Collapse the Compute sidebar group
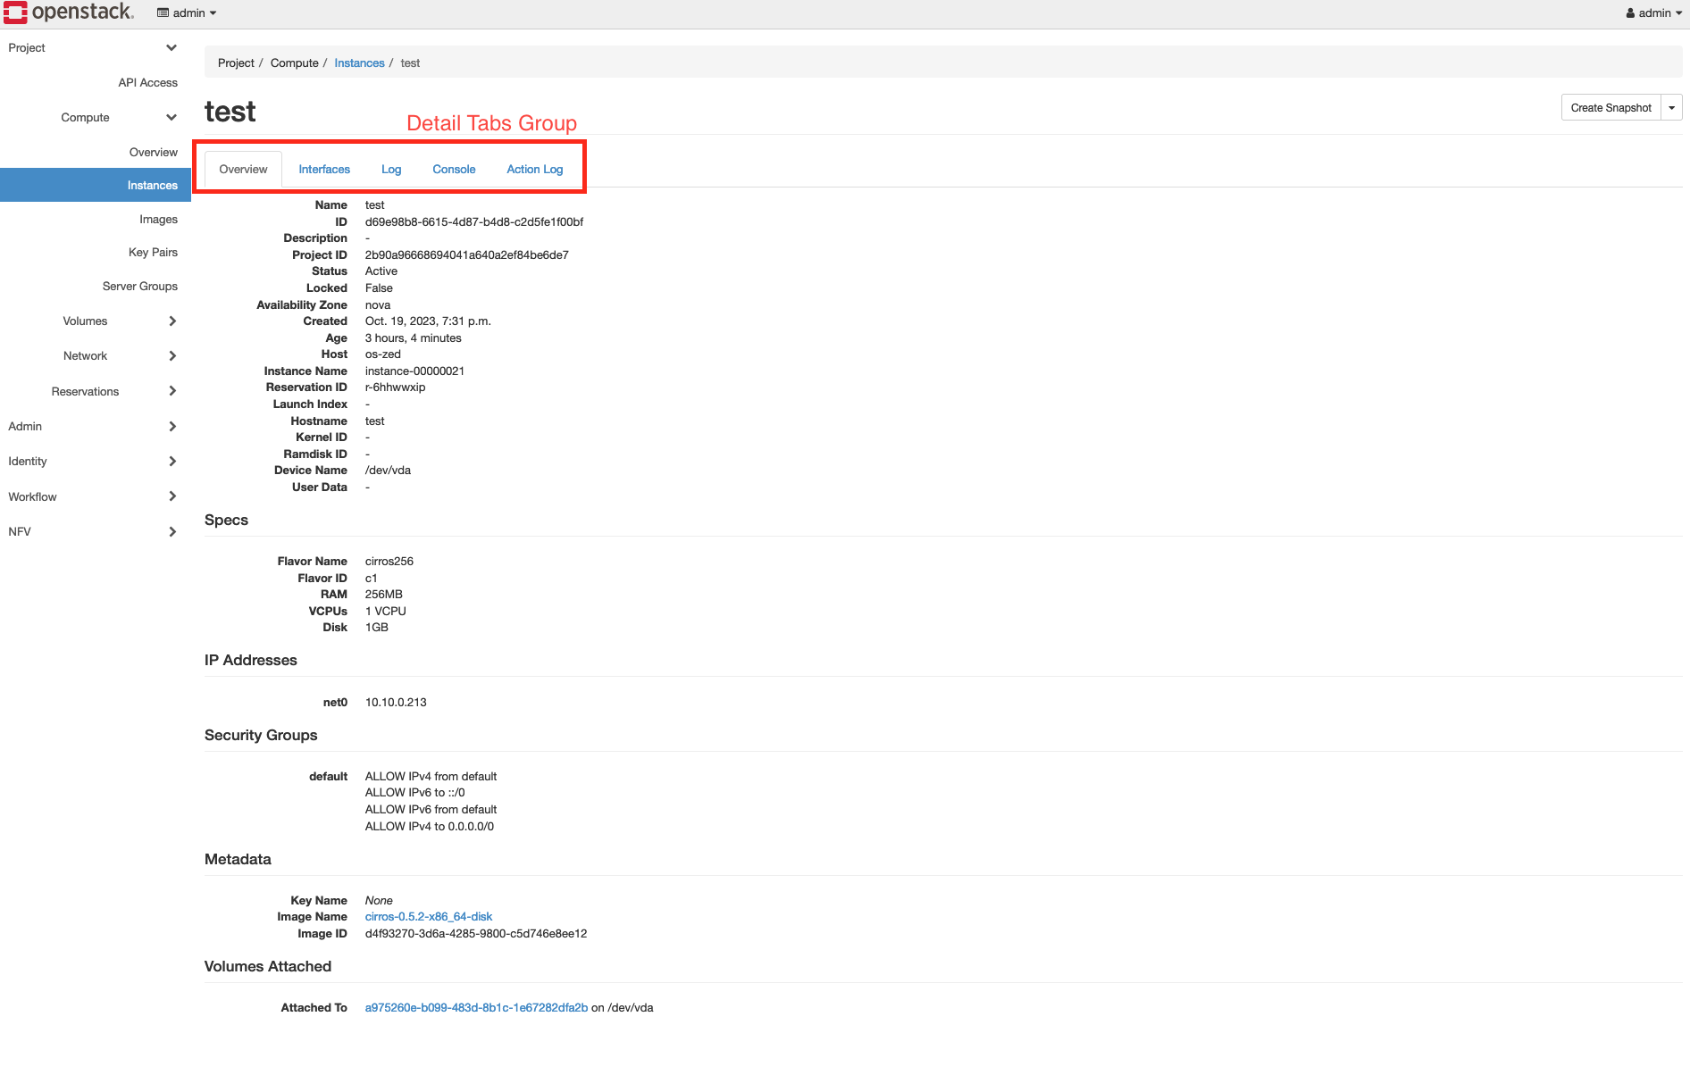1690x1075 pixels. pyautogui.click(x=118, y=117)
